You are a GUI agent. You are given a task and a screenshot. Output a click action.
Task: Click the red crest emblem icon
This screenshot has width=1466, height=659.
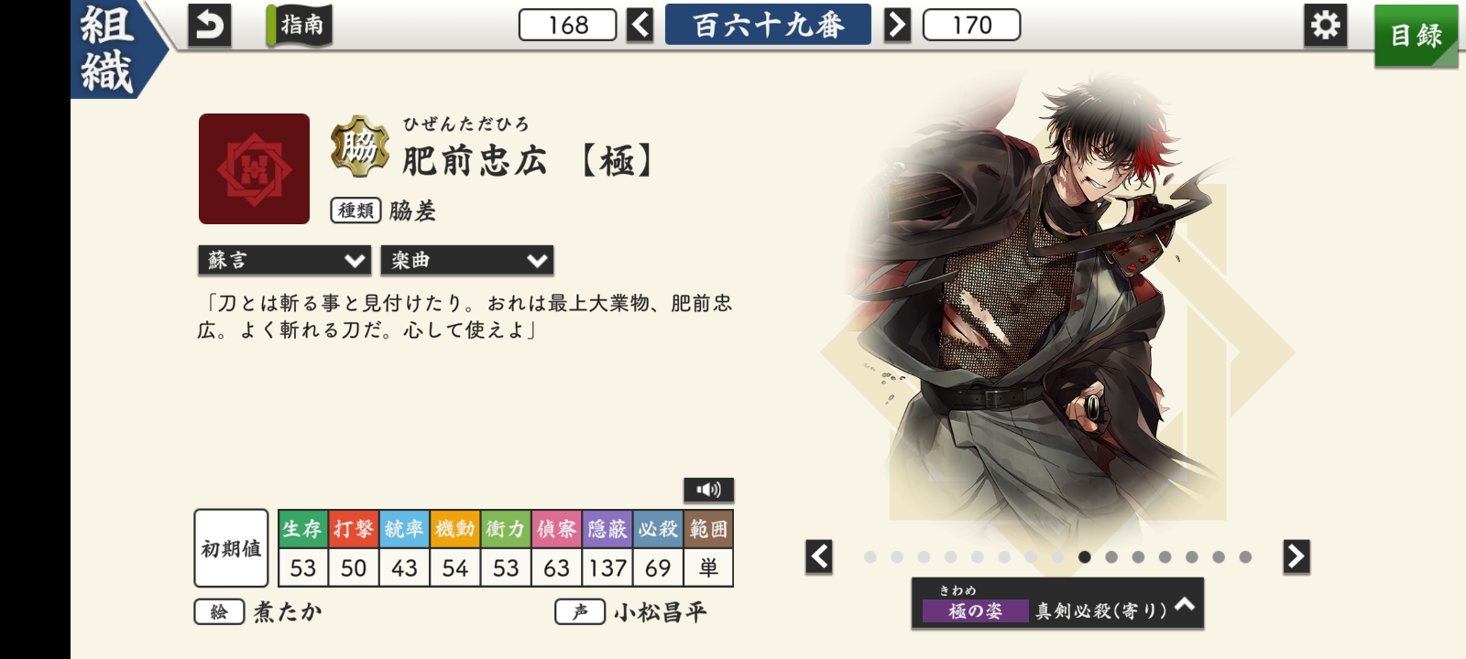(x=254, y=168)
